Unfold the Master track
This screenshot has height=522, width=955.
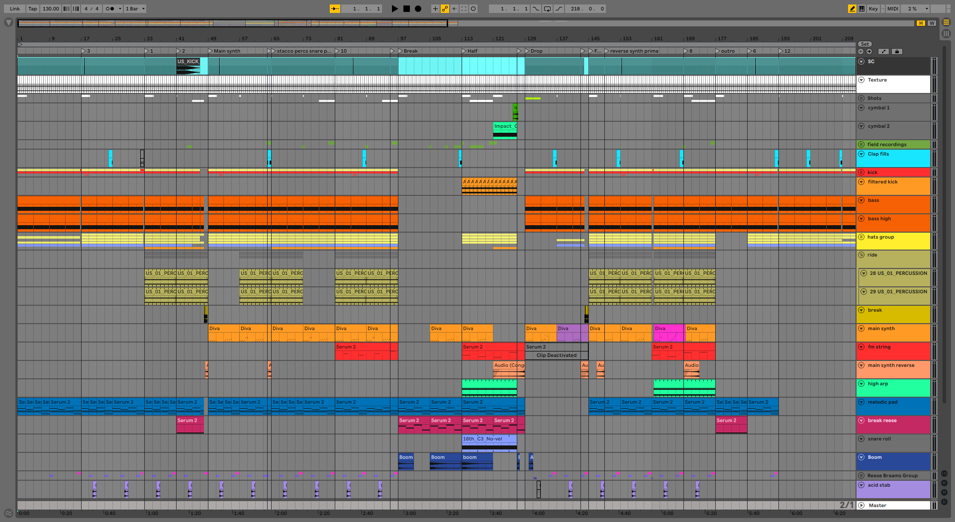pos(861,505)
